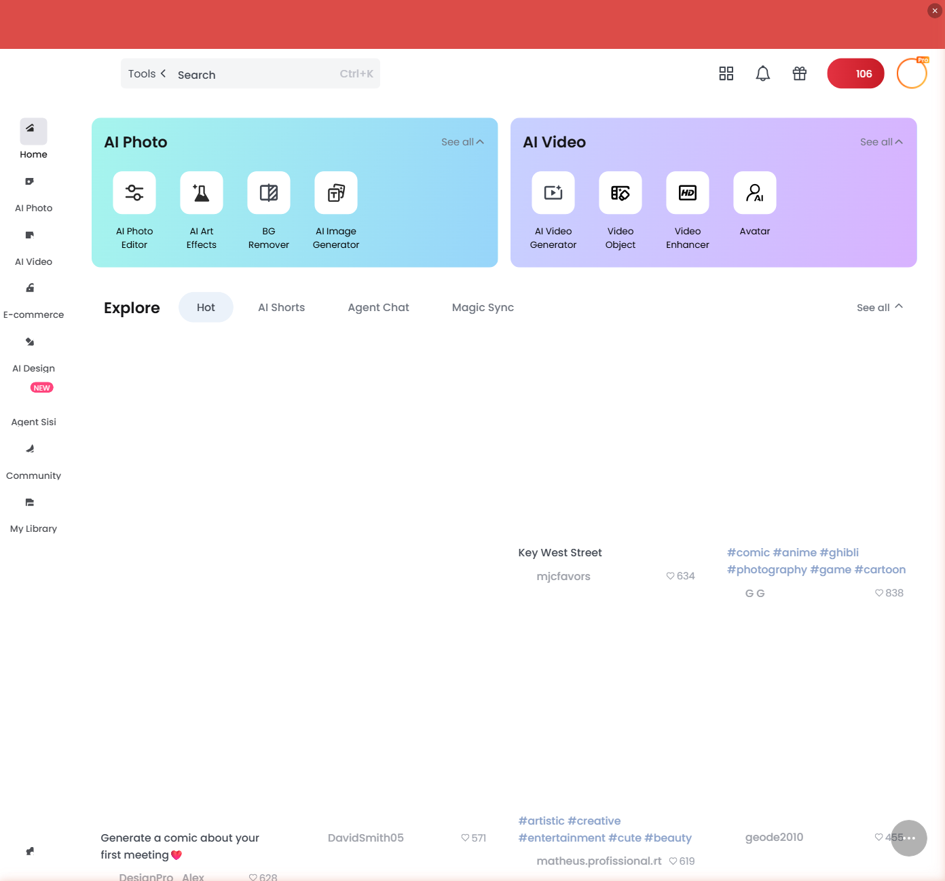Viewport: 945px width, 881px height.
Task: Open the #ghibli hashtag link
Action: click(x=839, y=552)
